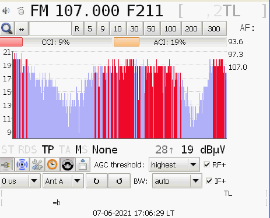Click the ACI 19% indicator bar
Screen dimensions: 270x218
[x=170, y=42]
